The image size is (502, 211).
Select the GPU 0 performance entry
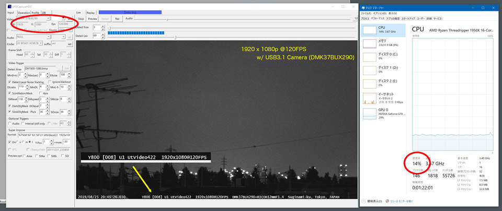383,113
